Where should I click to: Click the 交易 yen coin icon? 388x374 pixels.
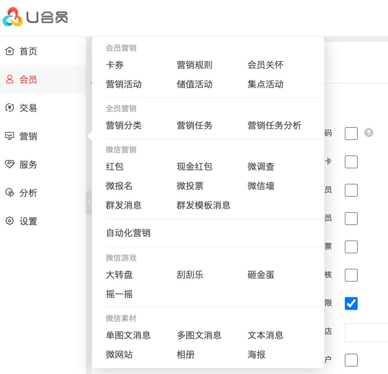(x=9, y=108)
